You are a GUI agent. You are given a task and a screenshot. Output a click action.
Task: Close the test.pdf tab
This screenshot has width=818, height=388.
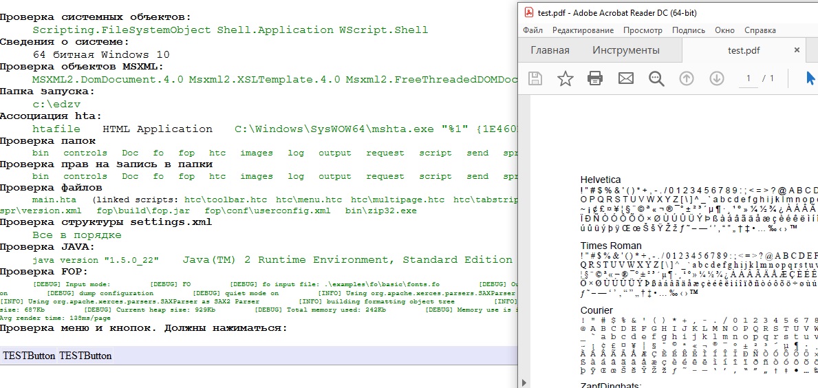tap(797, 50)
